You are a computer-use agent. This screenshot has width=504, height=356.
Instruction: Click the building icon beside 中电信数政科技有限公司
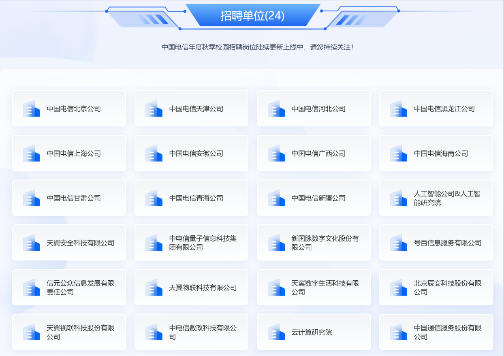(x=154, y=332)
